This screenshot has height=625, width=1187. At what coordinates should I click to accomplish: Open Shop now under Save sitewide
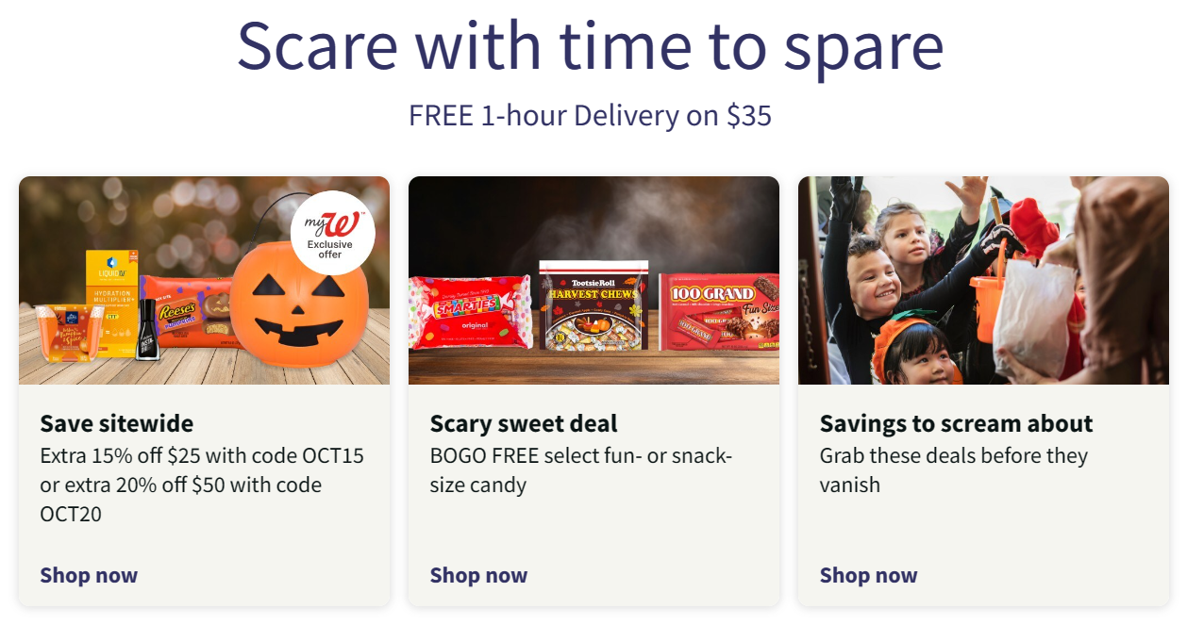pyautogui.click(x=89, y=575)
